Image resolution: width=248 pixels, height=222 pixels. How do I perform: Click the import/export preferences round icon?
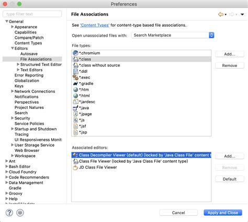[20, 213]
